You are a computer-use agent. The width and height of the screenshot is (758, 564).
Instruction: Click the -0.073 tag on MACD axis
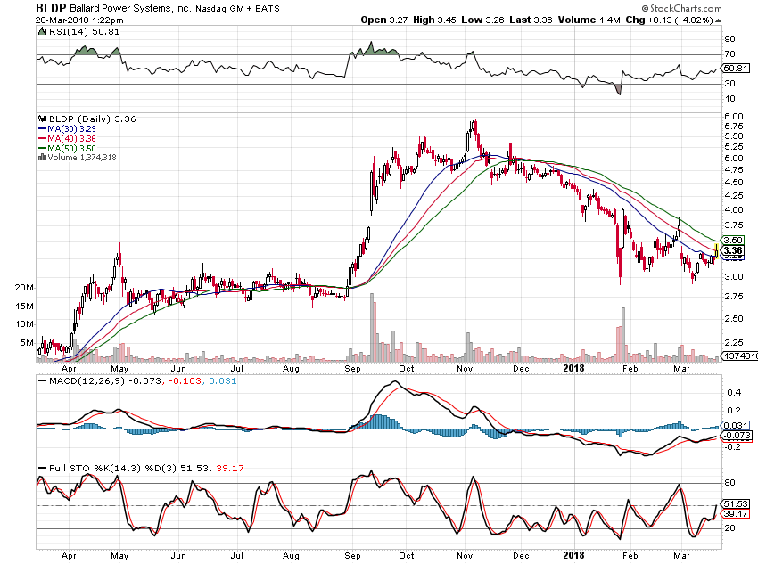click(x=737, y=436)
